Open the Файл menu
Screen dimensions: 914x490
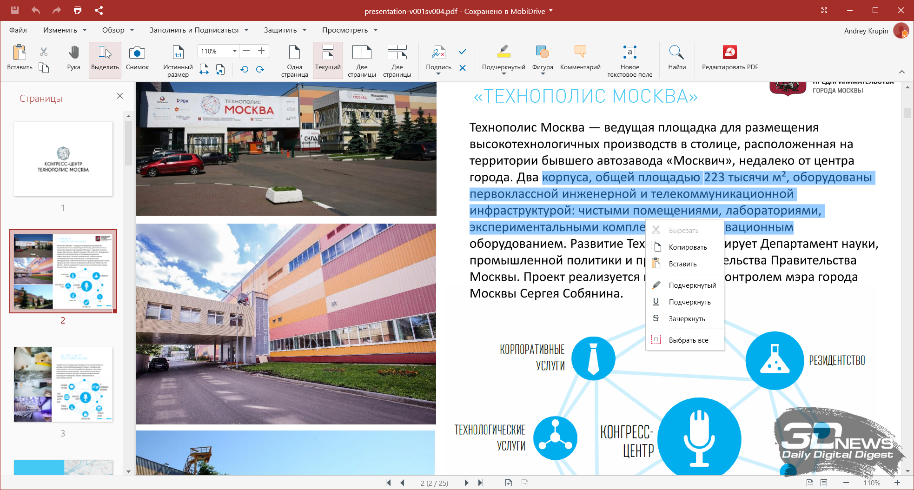18,30
